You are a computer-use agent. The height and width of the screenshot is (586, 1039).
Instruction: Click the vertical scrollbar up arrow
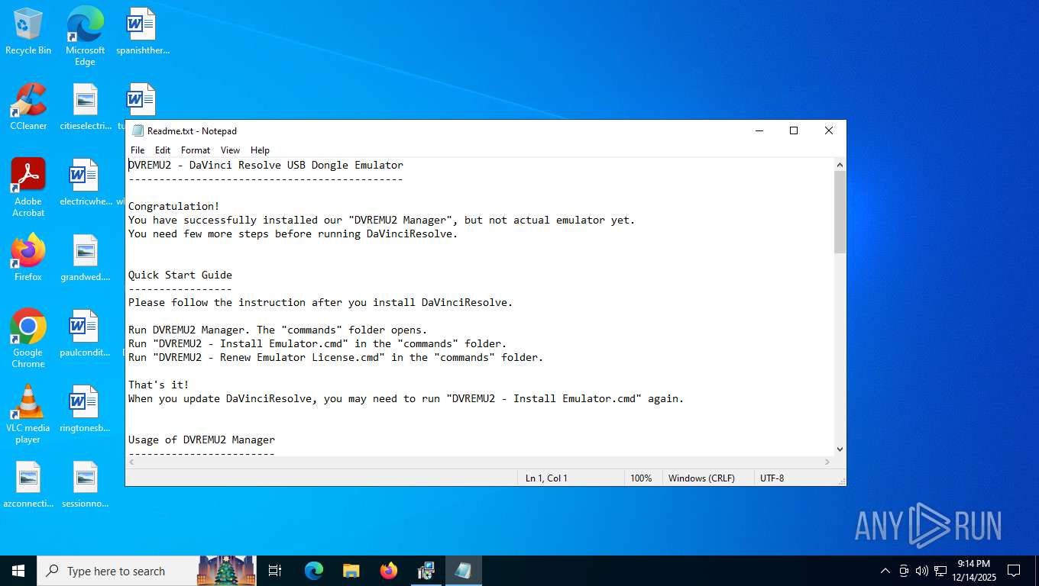840,165
